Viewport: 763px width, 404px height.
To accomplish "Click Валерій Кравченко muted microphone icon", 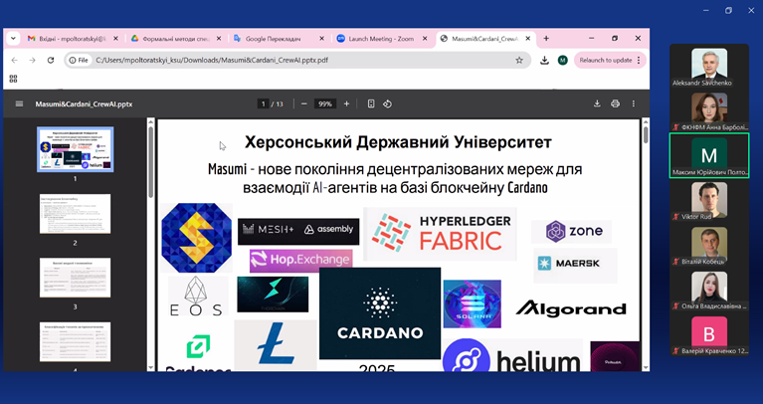I will (675, 351).
